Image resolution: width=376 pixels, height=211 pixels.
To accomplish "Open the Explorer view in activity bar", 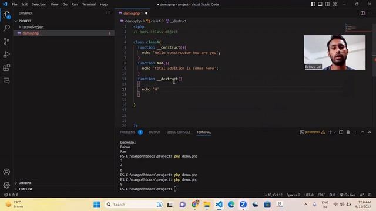I will (6, 15).
